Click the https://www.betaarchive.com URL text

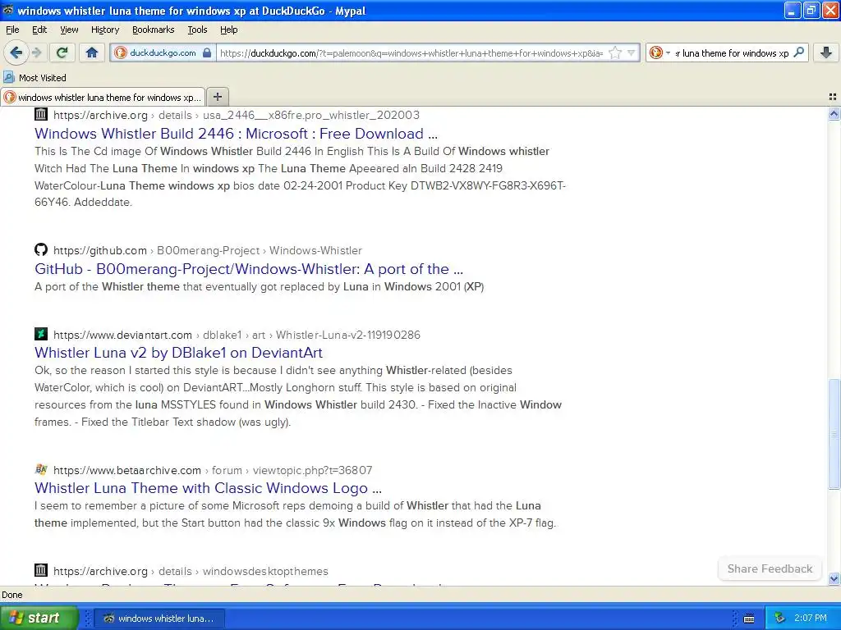(127, 470)
